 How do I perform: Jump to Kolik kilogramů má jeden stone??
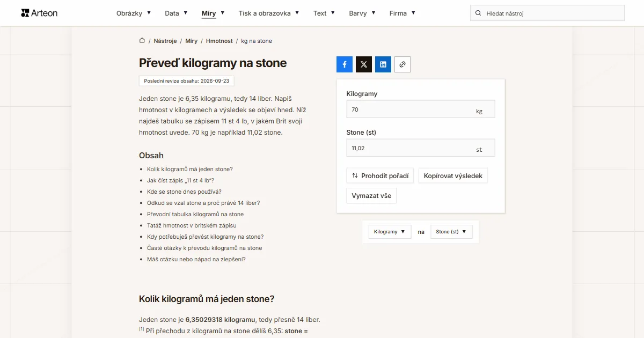point(190,169)
